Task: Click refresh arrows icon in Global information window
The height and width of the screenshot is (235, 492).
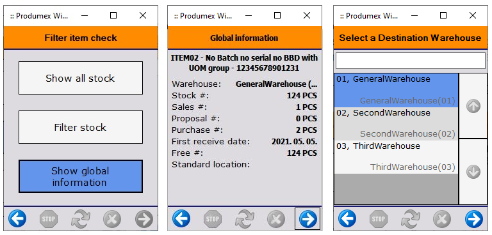Action: (245, 219)
